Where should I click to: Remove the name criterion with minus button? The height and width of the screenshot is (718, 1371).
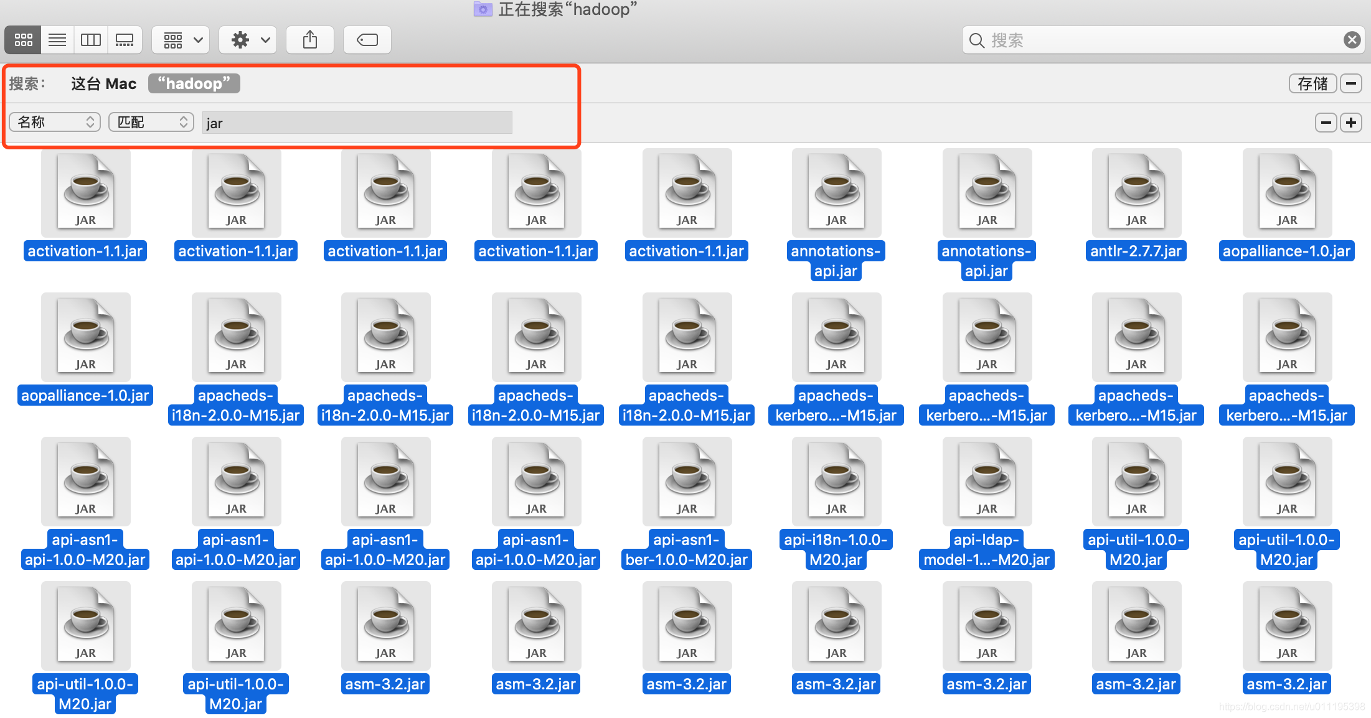coord(1326,123)
